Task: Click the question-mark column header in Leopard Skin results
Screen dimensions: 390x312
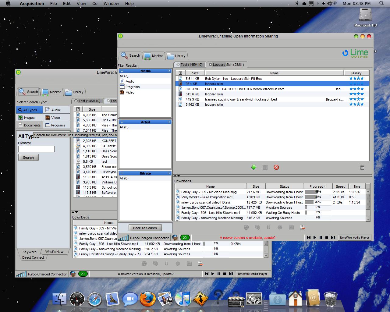Action: [x=180, y=73]
